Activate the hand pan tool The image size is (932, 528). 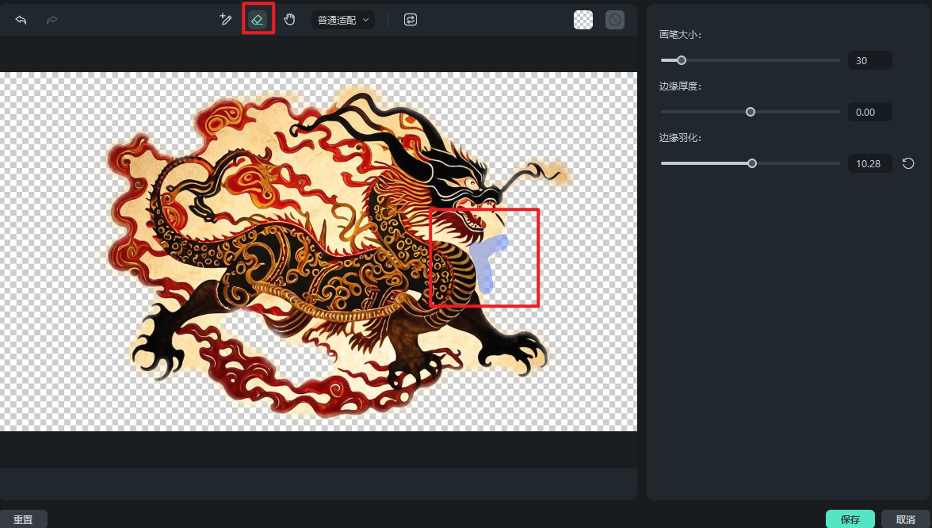289,19
